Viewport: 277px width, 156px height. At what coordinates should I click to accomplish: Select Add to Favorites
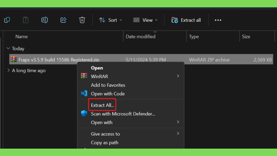[x=108, y=85]
